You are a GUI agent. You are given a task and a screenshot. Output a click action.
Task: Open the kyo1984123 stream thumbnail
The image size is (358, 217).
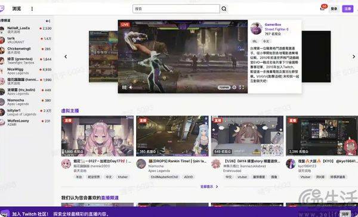(x=322, y=136)
